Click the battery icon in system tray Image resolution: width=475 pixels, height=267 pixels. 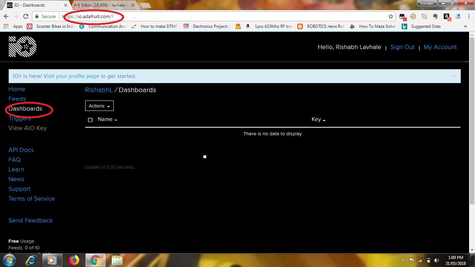[x=428, y=260]
